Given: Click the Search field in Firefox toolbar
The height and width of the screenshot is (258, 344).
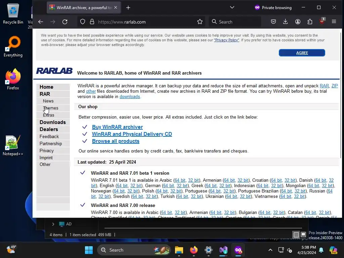Looking at the screenshot, I should 235,22.
